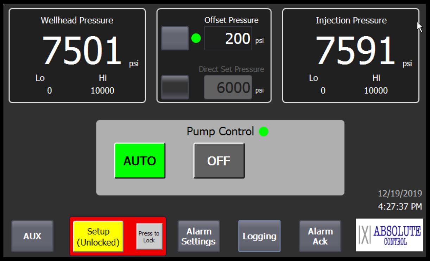Click the Wellhead Pressure 7501 readout
Image resolution: width=430 pixels, height=261 pixels.
(x=82, y=51)
